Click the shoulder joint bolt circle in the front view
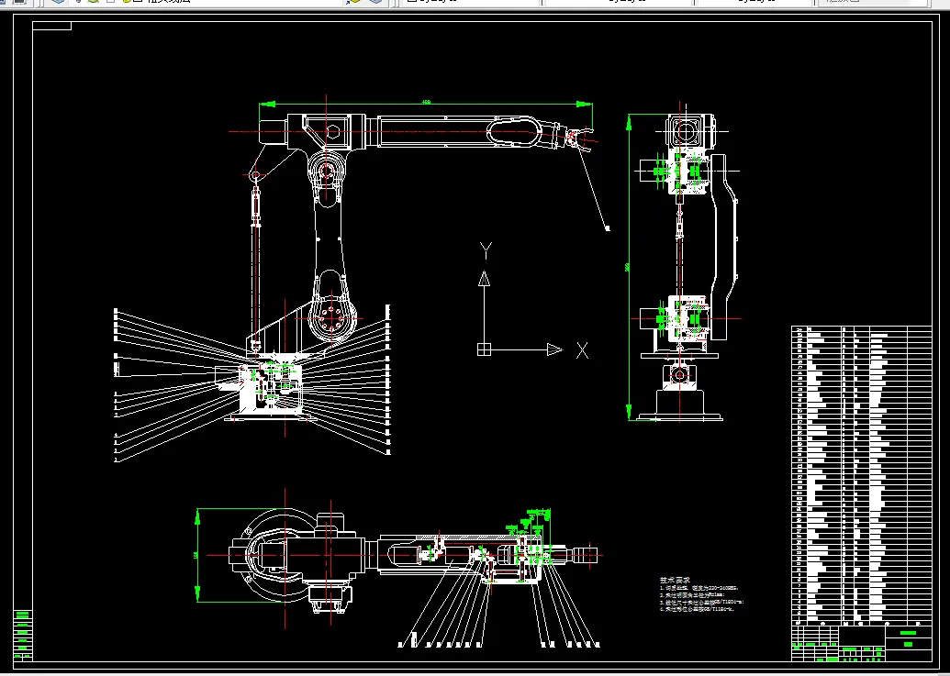950x676 pixels. click(x=330, y=317)
